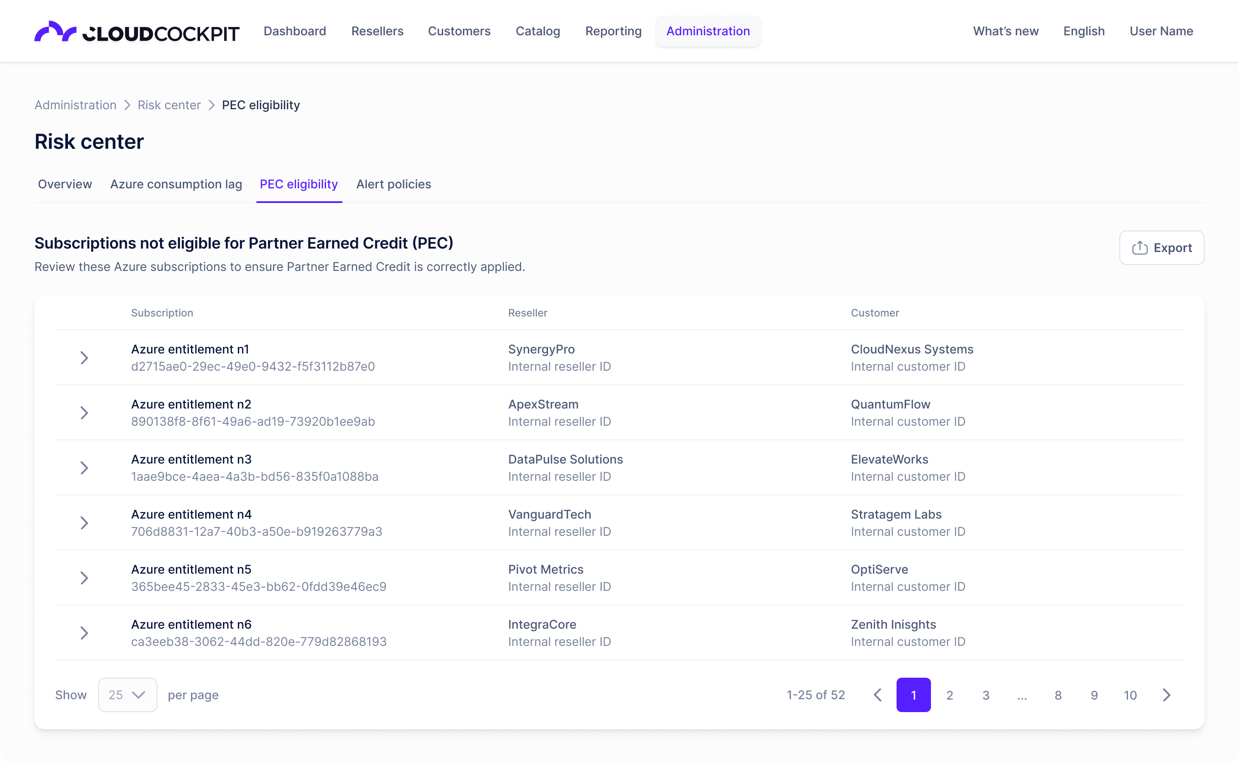
Task: Expand Azure entitlement n1 row
Action: (84, 358)
